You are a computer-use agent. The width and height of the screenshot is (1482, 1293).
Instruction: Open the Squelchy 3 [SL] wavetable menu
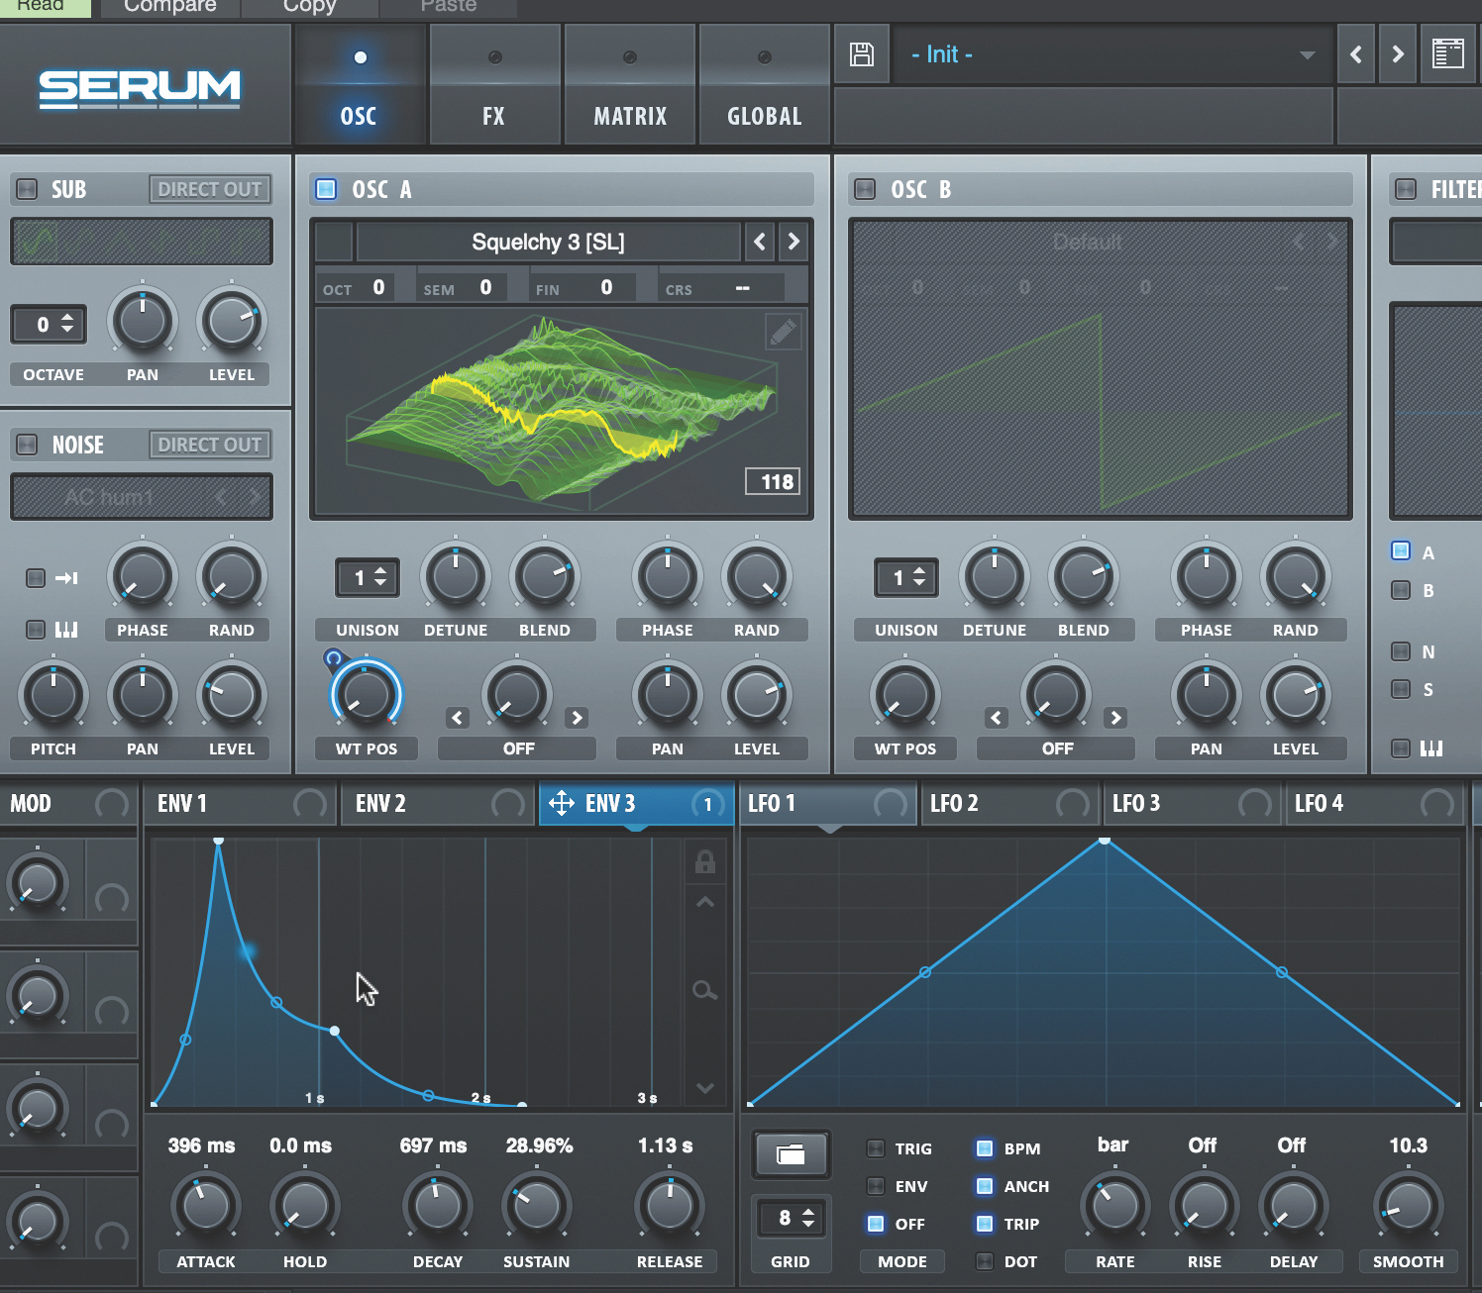coord(548,242)
